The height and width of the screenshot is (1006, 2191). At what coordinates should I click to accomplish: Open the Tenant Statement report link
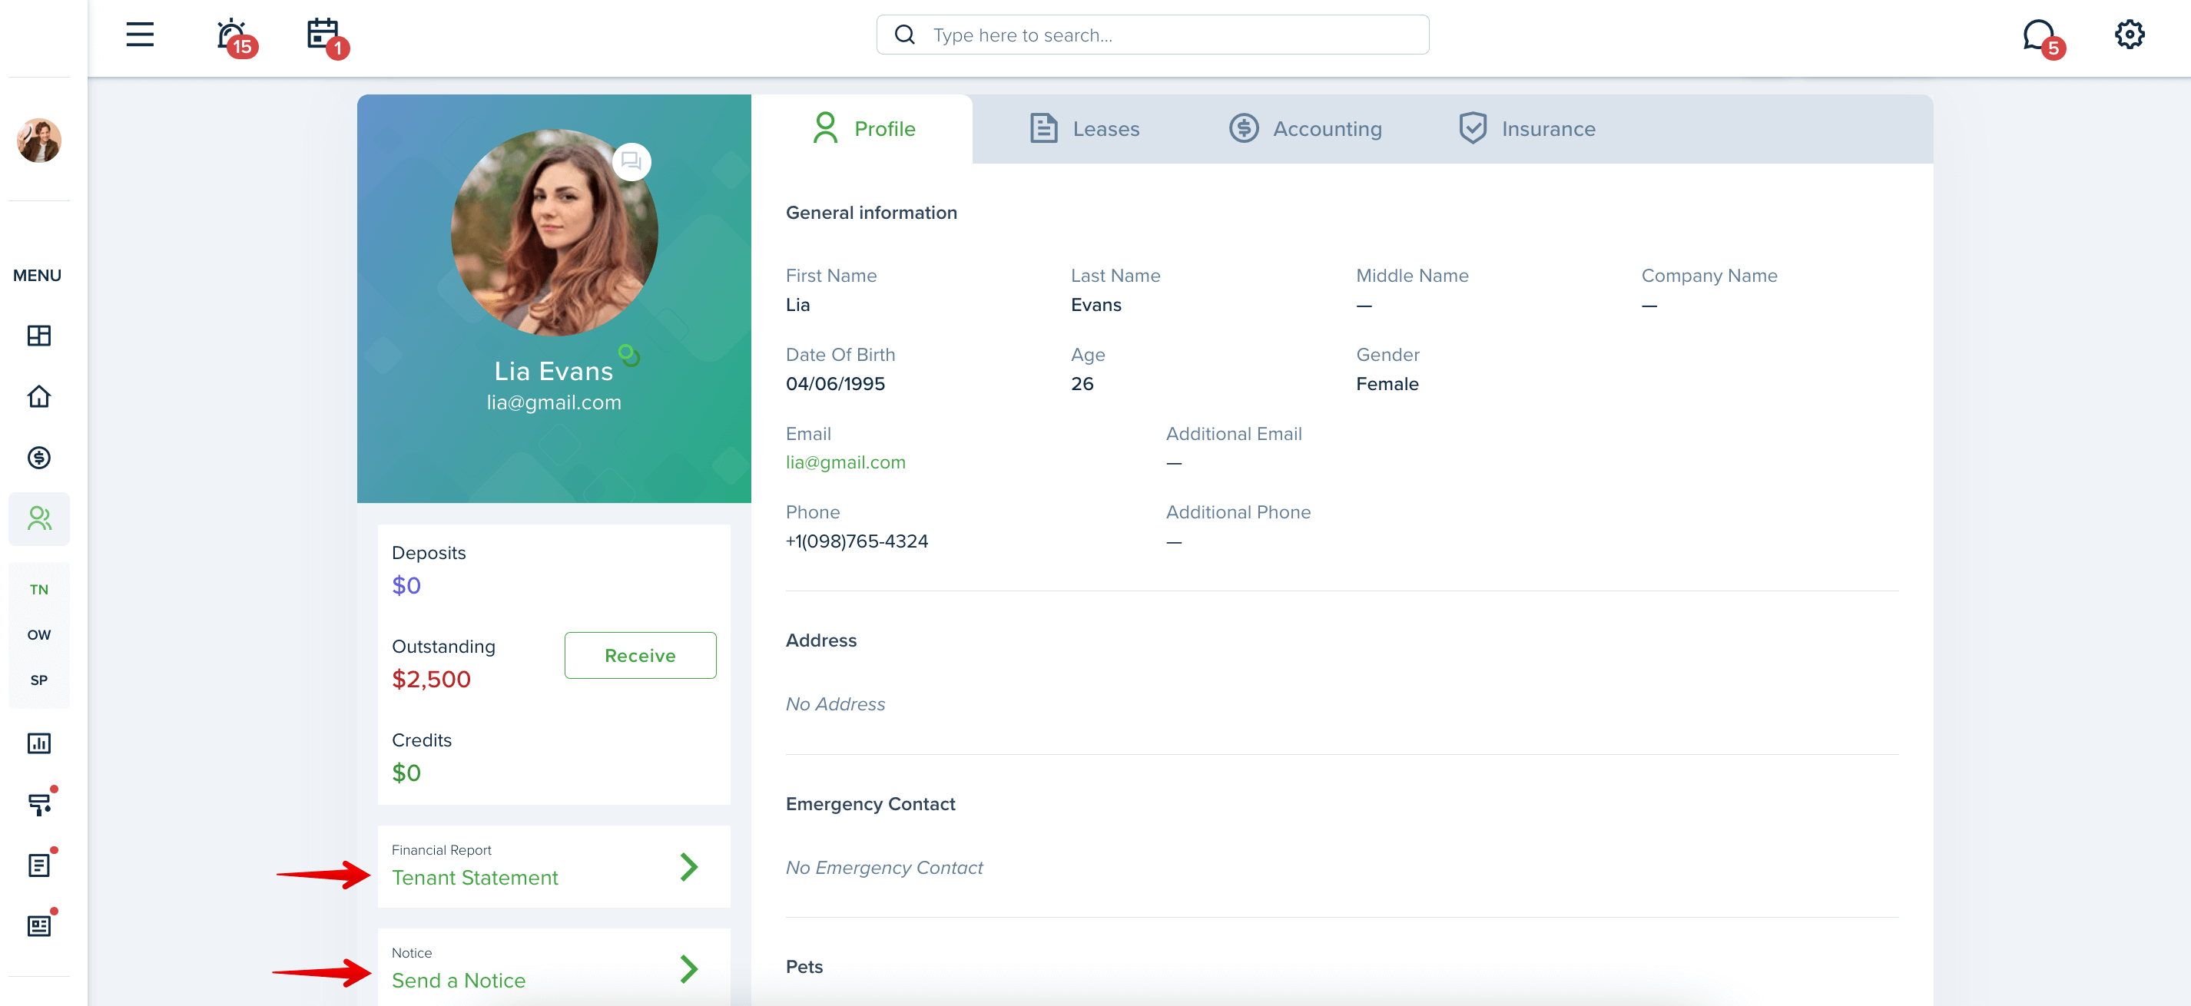point(475,878)
